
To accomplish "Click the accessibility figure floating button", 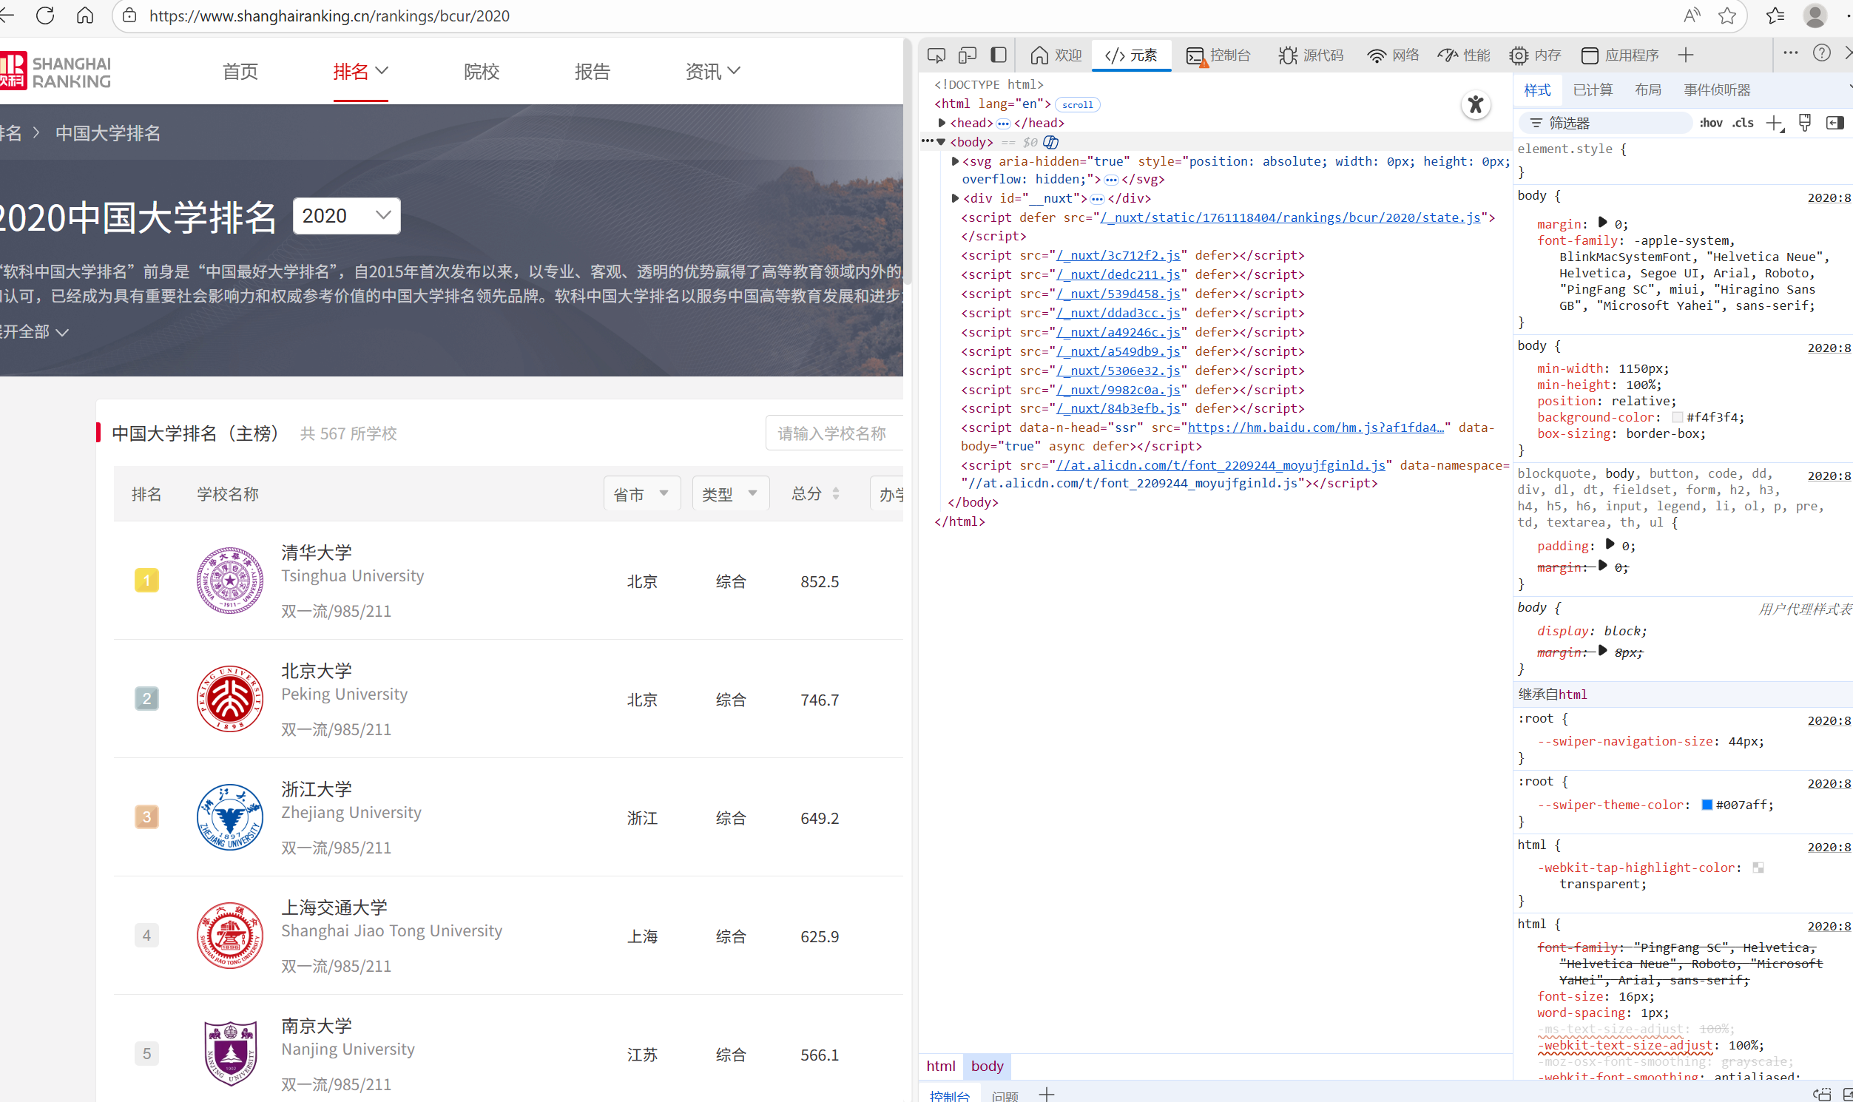I will (1475, 105).
